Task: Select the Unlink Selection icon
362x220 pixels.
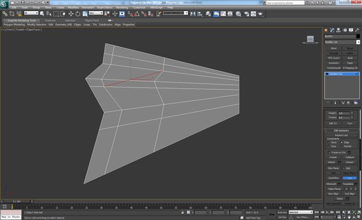Action: click(x=12, y=14)
